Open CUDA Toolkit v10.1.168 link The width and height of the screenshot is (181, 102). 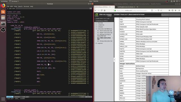[102, 18]
